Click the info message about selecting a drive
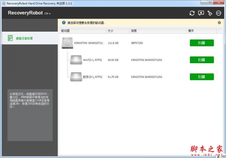The image size is (226, 158). (x=86, y=23)
